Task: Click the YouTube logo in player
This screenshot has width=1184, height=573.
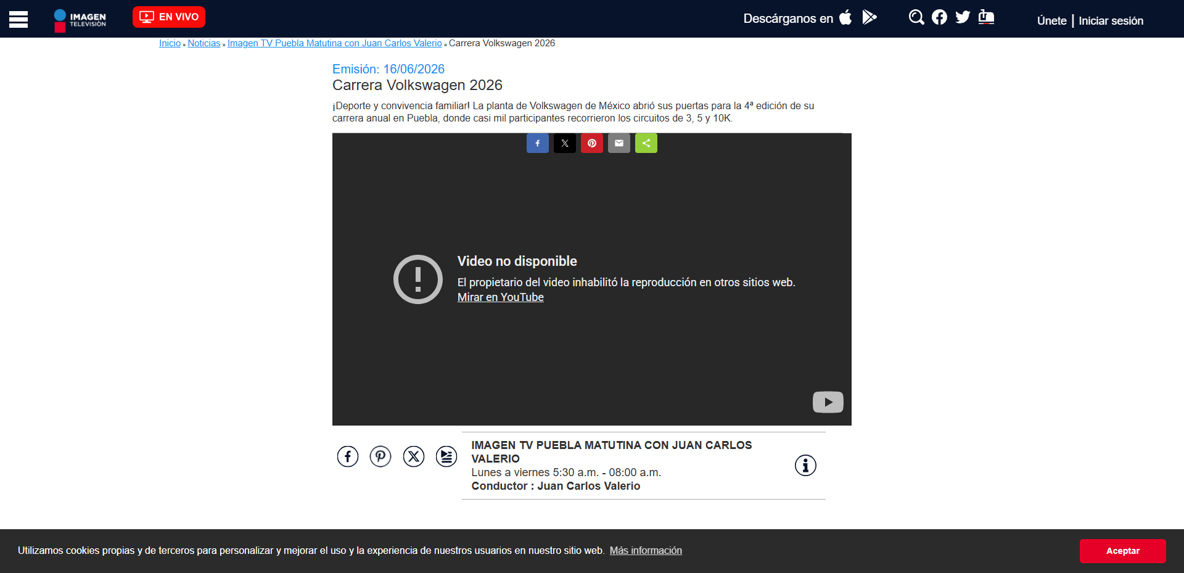Action: coord(828,402)
